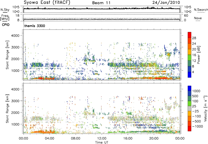Click the '-1000' Velocity colorbar tick

[x=197, y=126]
